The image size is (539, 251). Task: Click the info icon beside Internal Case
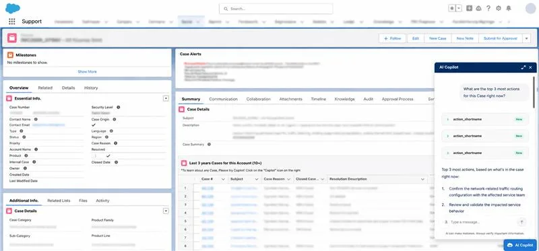(34, 162)
